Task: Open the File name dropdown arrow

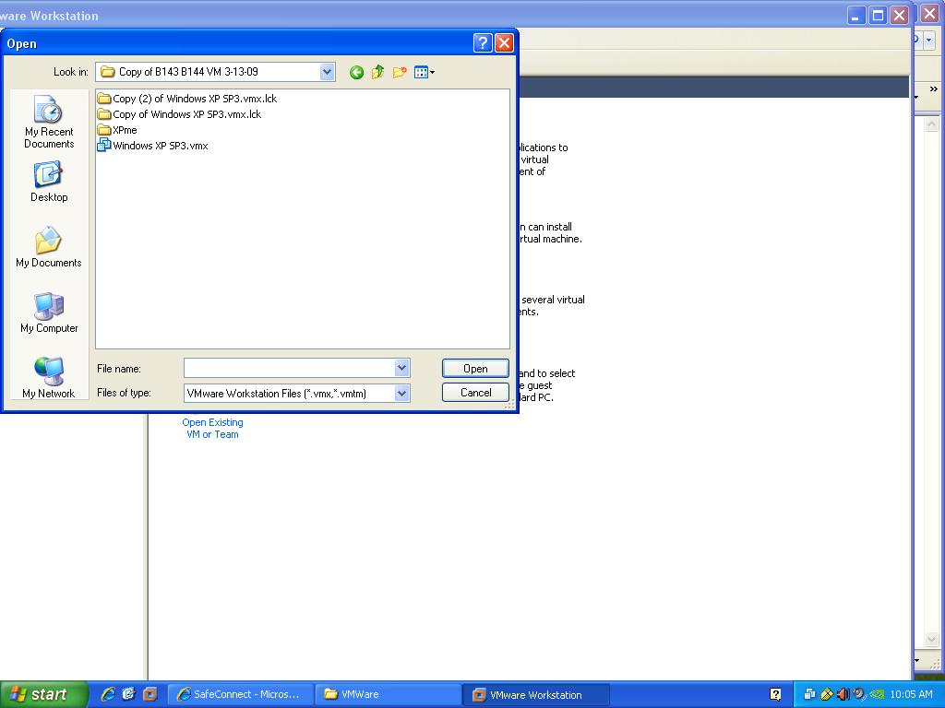Action: point(402,368)
